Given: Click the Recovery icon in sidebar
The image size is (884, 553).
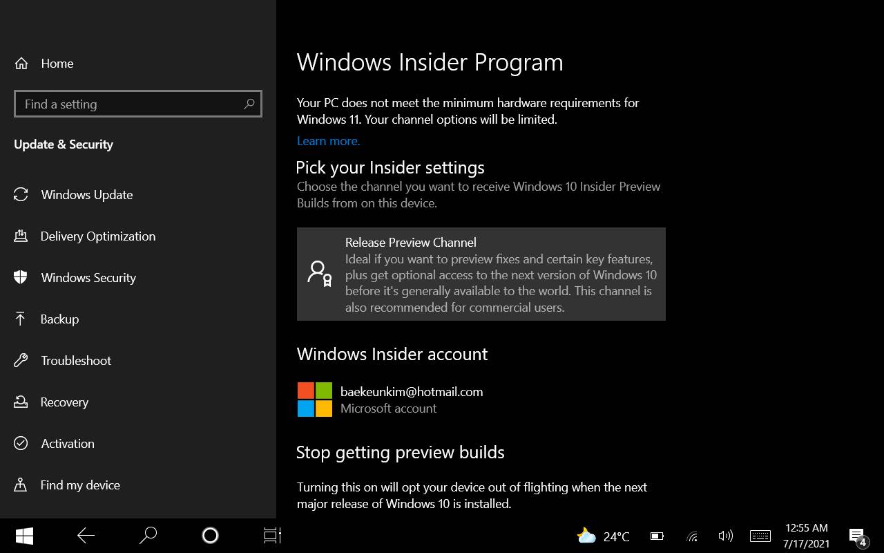Looking at the screenshot, I should [x=21, y=402].
